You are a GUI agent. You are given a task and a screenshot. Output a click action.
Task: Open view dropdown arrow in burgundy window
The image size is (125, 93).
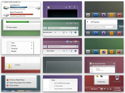(67, 51)
